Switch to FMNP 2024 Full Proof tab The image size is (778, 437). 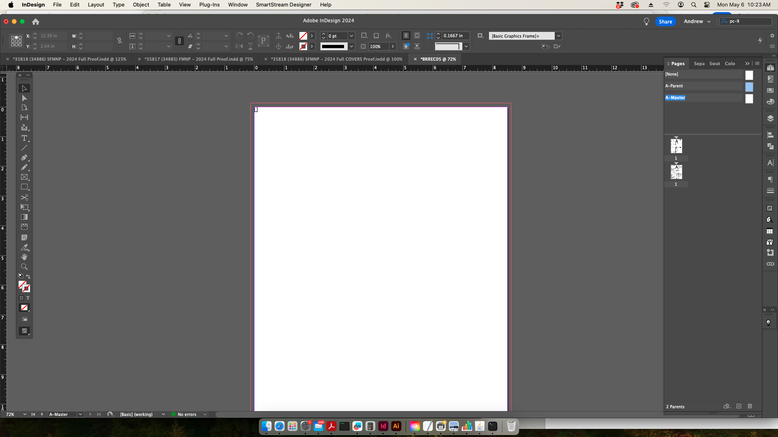[x=199, y=59]
